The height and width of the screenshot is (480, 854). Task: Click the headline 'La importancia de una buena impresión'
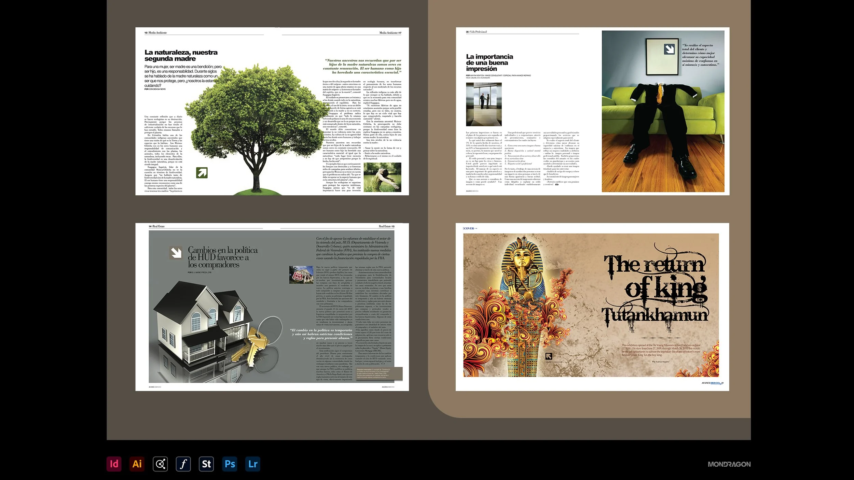coord(489,62)
